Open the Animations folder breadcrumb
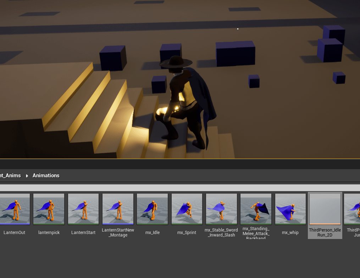Image resolution: width=360 pixels, height=278 pixels. pos(46,176)
